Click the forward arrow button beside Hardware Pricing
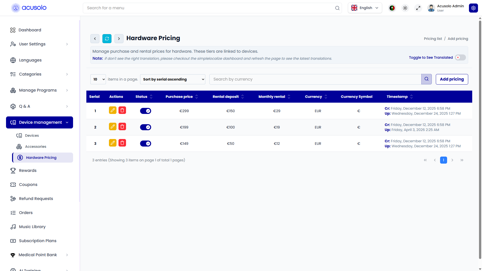This screenshot has height=271, width=482. point(119,39)
